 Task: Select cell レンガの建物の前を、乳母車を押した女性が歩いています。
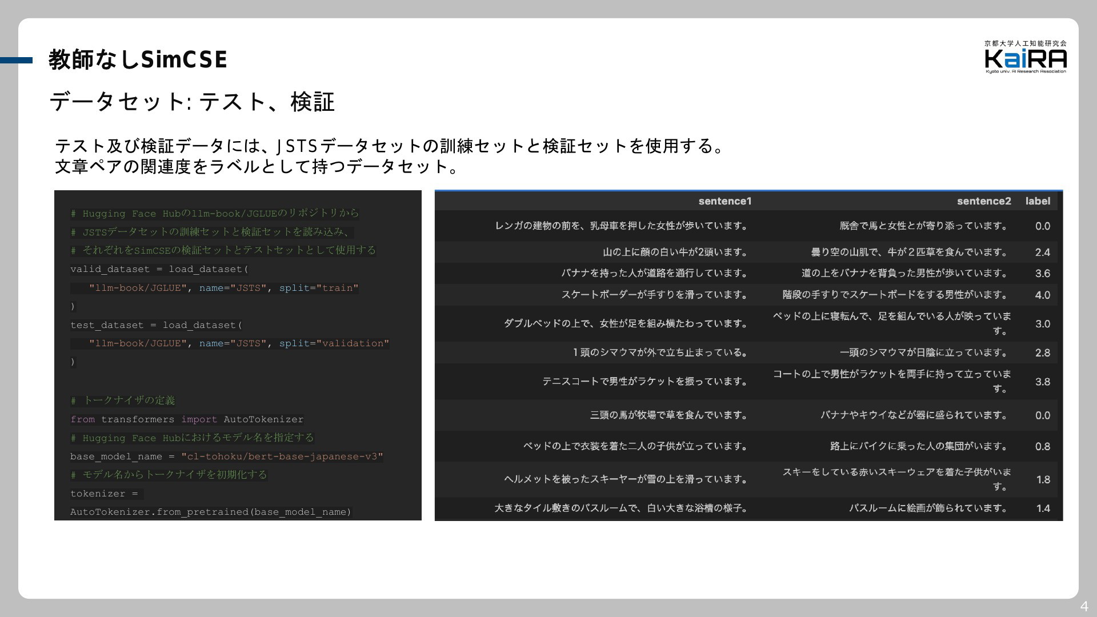tap(622, 226)
